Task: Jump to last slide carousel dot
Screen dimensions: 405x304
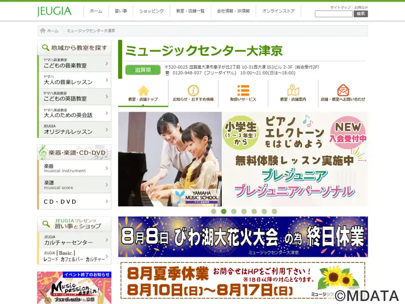Action: [x=274, y=211]
